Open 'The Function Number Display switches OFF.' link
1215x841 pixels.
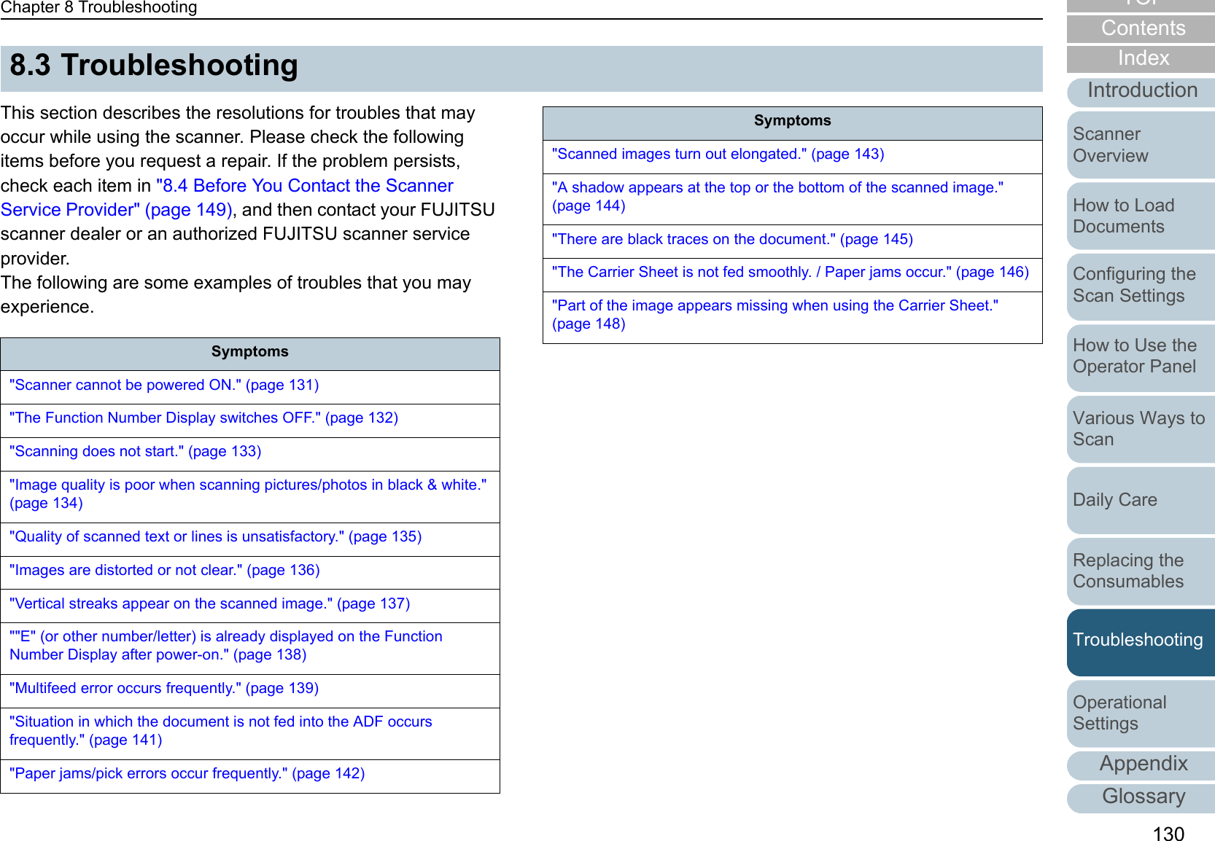click(x=203, y=418)
